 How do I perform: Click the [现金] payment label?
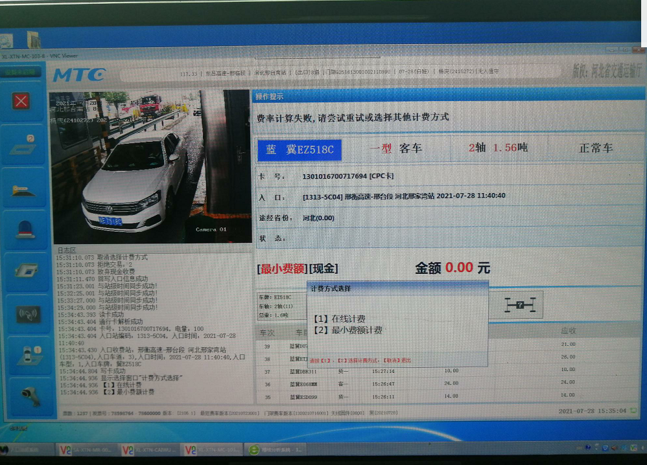click(323, 269)
